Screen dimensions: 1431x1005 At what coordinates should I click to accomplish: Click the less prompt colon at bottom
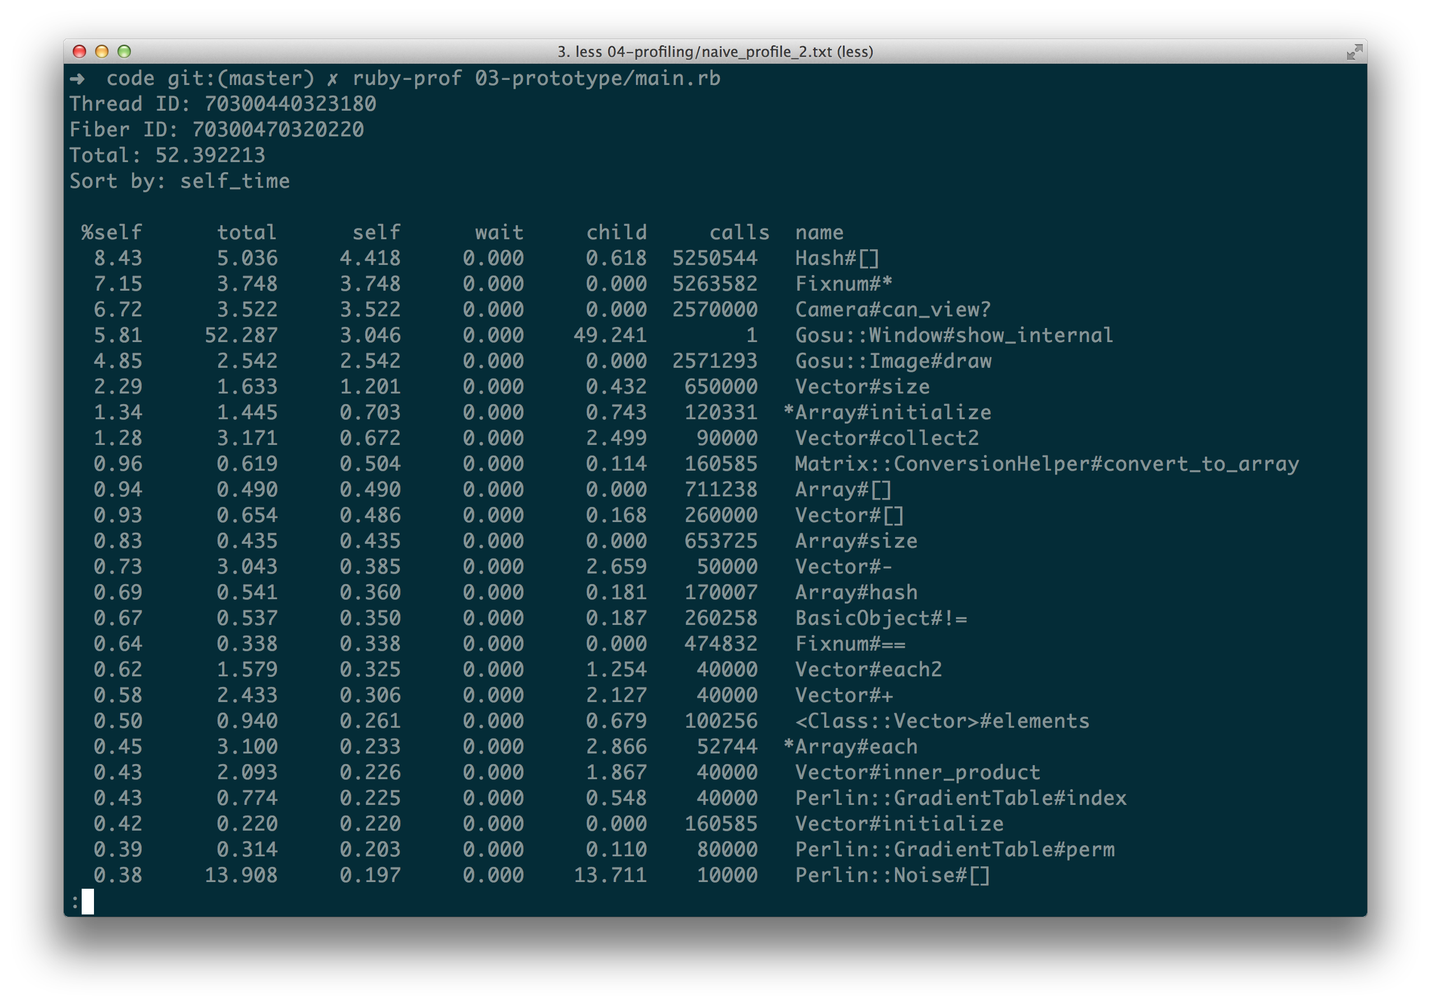click(x=76, y=901)
